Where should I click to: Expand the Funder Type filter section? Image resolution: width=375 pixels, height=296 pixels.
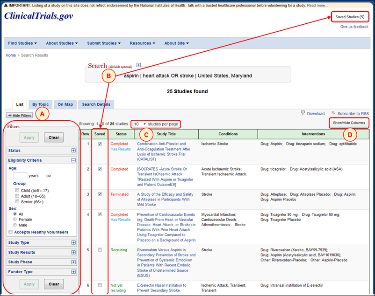coord(73,272)
